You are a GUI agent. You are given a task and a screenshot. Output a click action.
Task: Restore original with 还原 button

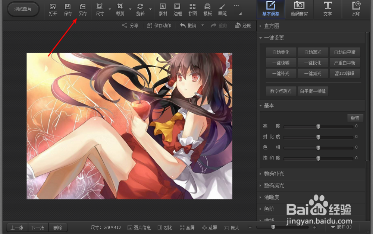point(243,26)
